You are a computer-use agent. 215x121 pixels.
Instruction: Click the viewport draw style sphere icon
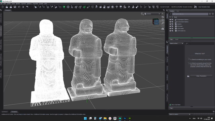[142, 14]
